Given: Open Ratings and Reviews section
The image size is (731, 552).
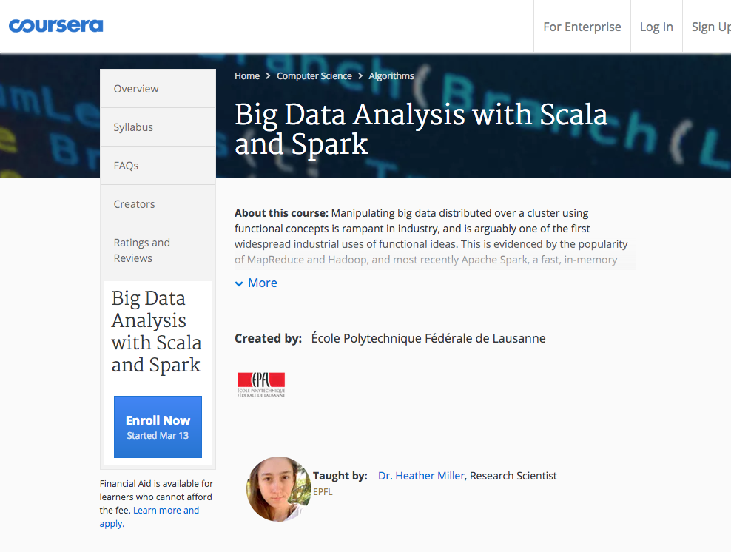Looking at the screenshot, I should pos(142,250).
